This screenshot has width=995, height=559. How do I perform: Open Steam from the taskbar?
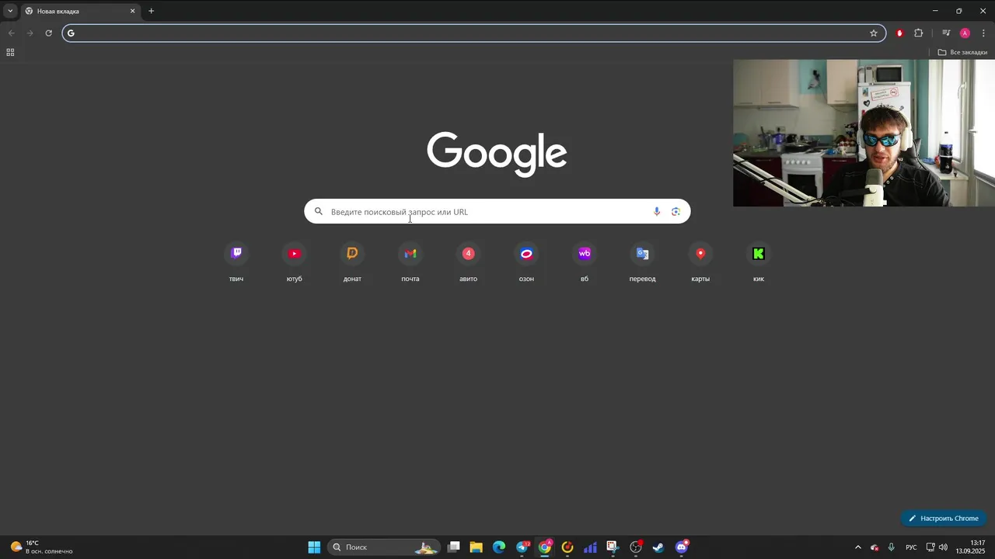(x=658, y=547)
